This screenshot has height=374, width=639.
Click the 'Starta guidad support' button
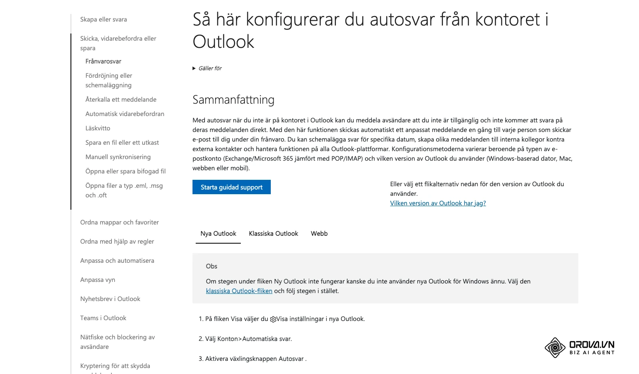click(232, 187)
